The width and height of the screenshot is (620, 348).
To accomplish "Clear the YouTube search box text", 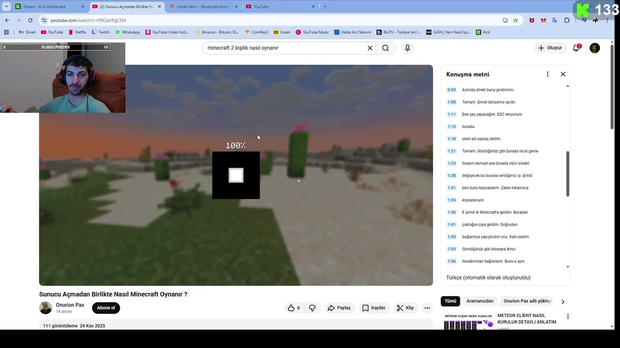I will point(370,48).
